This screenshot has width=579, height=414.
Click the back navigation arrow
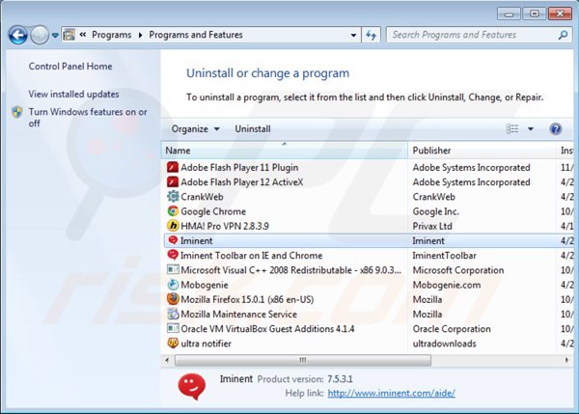pyautogui.click(x=17, y=36)
